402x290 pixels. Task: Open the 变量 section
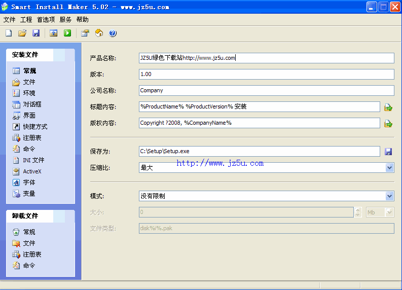click(24, 194)
